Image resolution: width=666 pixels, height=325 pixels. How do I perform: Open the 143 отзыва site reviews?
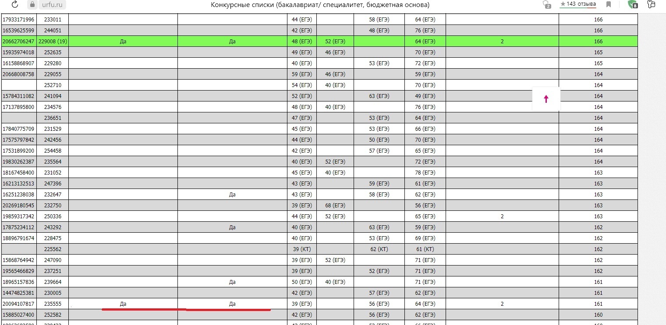tap(578, 4)
